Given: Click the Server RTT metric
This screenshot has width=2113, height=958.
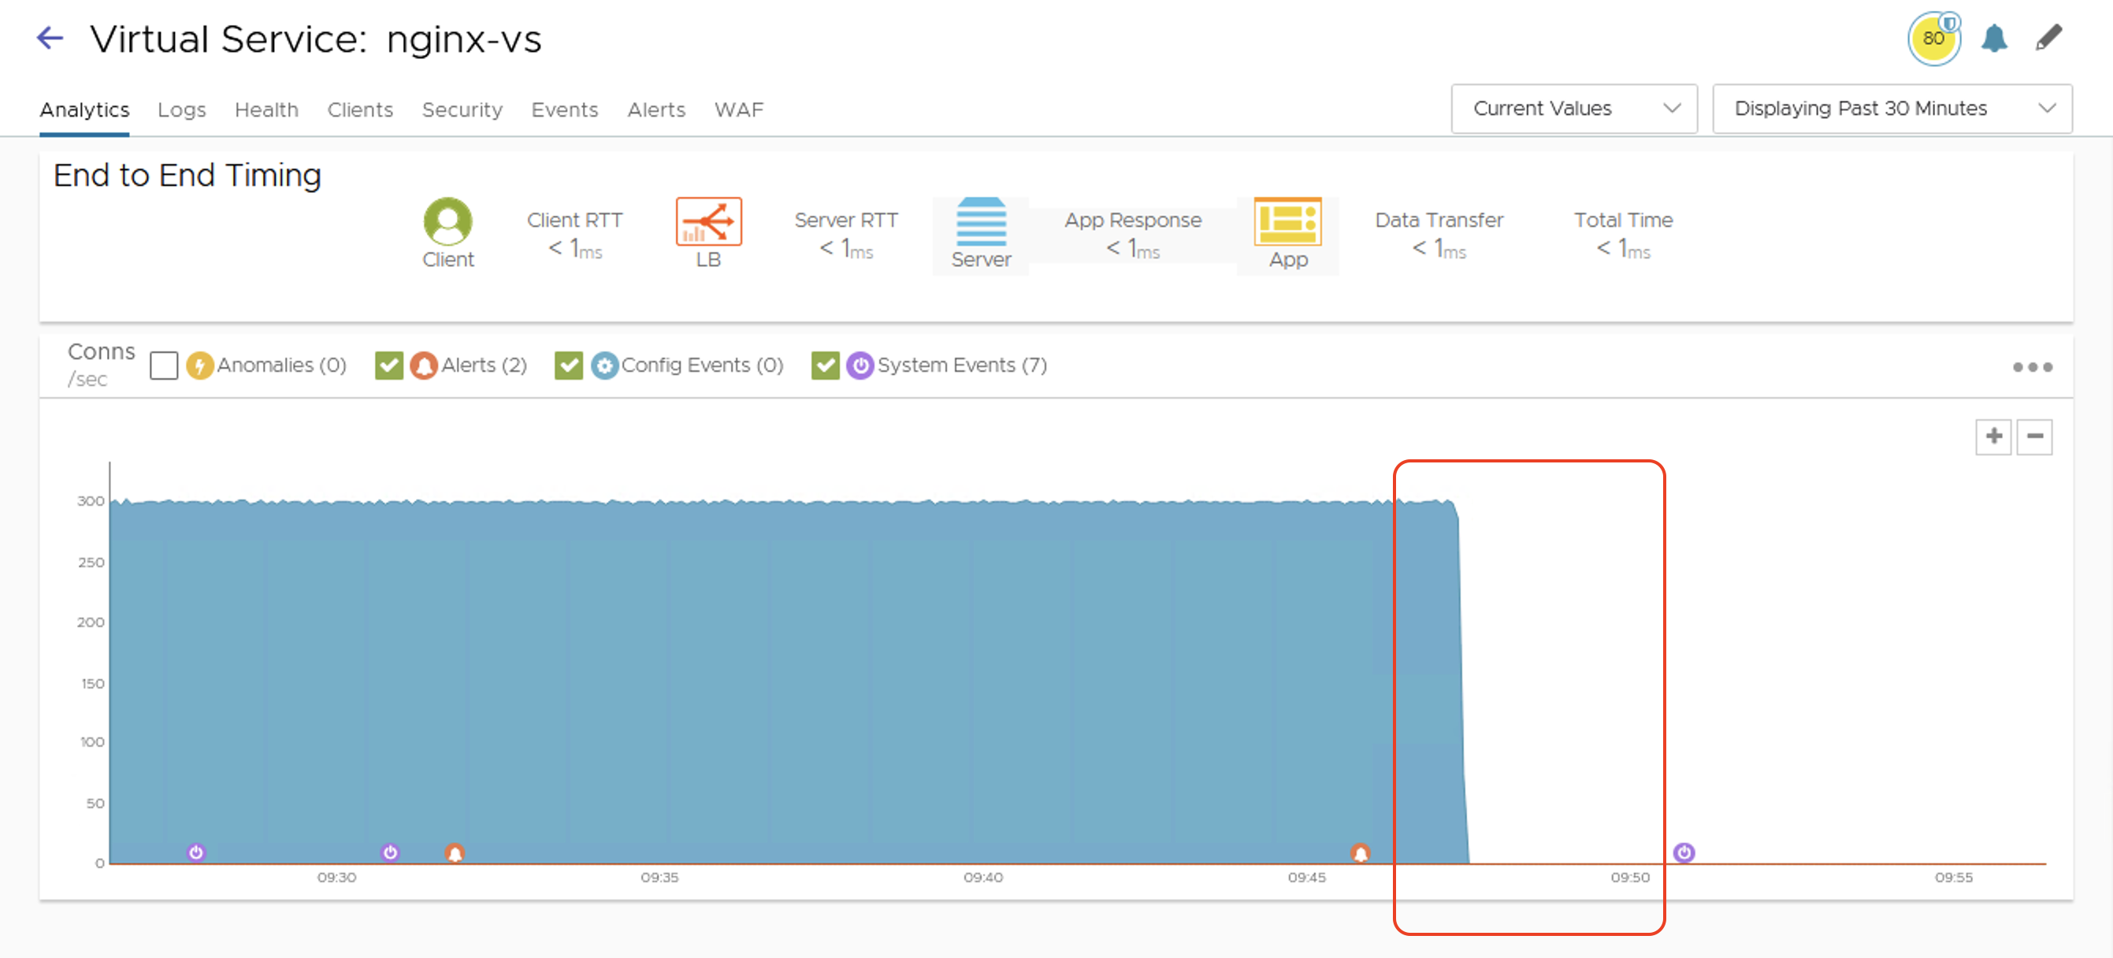Looking at the screenshot, I should point(845,235).
